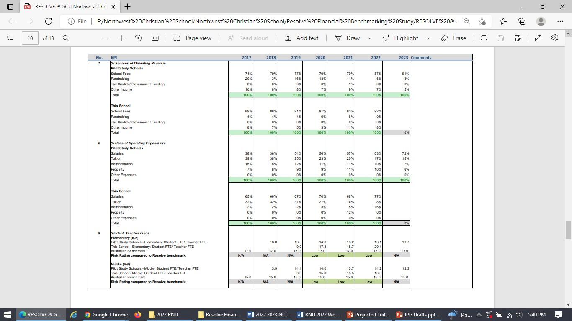The height and width of the screenshot is (321, 572).
Task: Open the browser zoom indicator
Action: click(467, 21)
